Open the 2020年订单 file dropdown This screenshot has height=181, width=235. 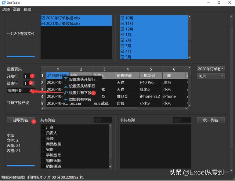211,69
